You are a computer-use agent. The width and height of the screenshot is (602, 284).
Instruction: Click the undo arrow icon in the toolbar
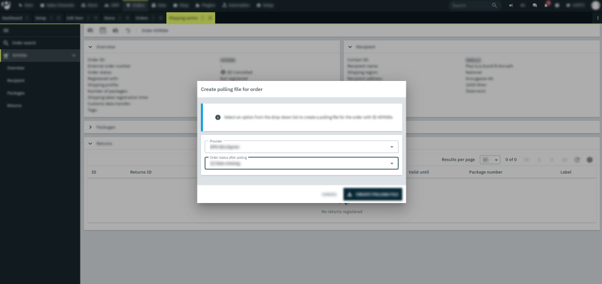(128, 30)
